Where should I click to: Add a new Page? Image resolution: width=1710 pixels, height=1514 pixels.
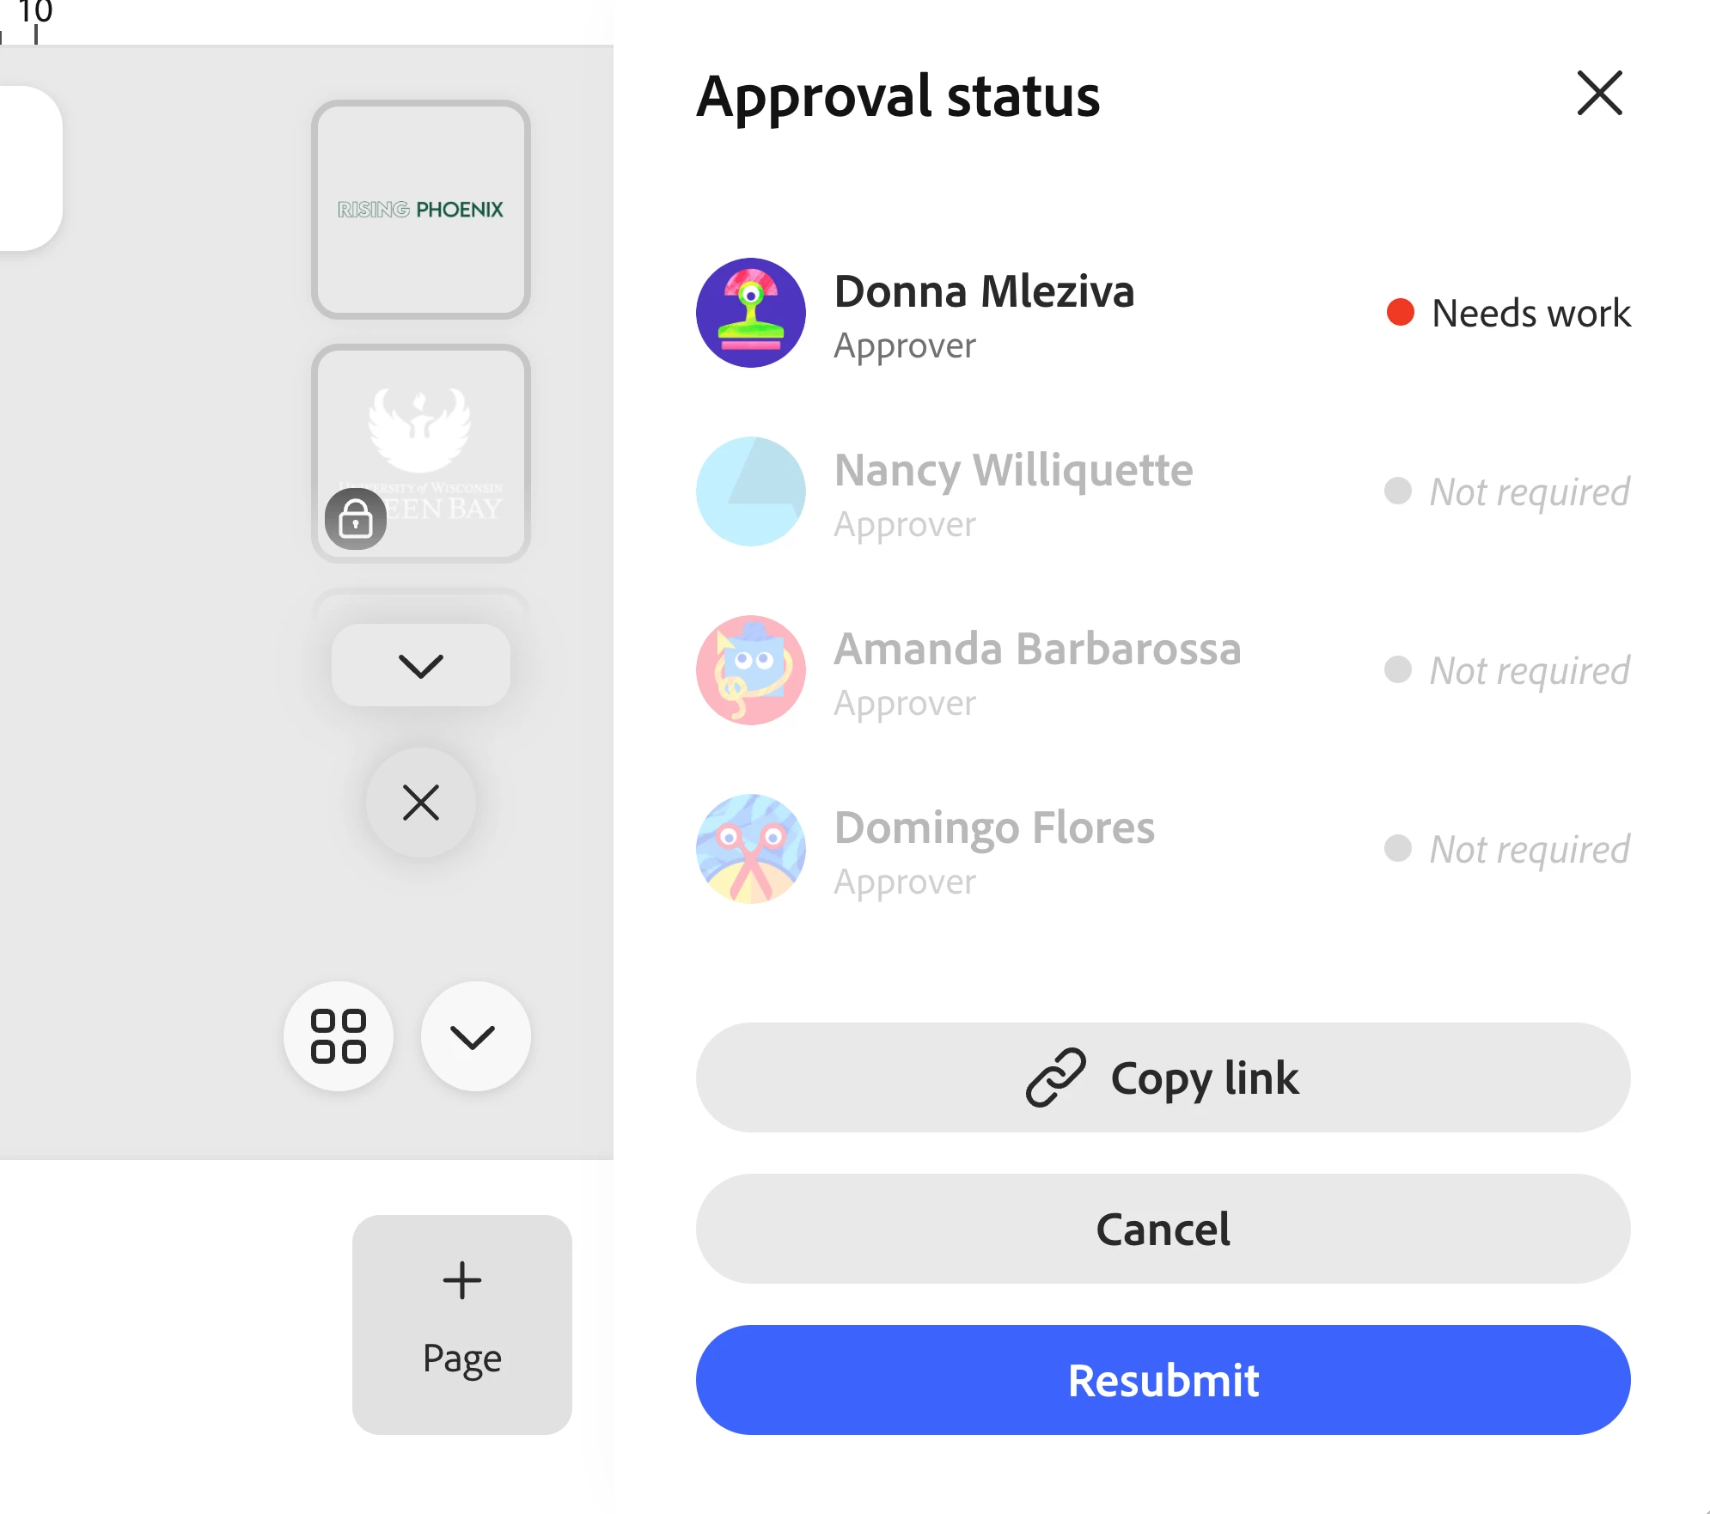462,1324
